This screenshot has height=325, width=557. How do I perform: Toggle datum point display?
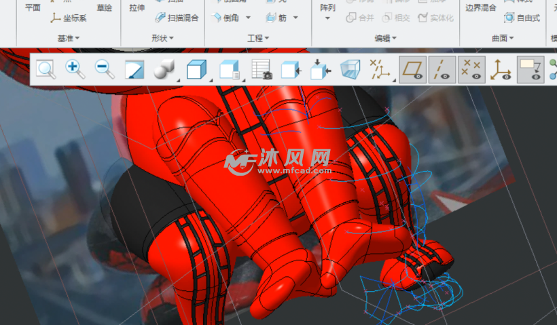(x=471, y=69)
